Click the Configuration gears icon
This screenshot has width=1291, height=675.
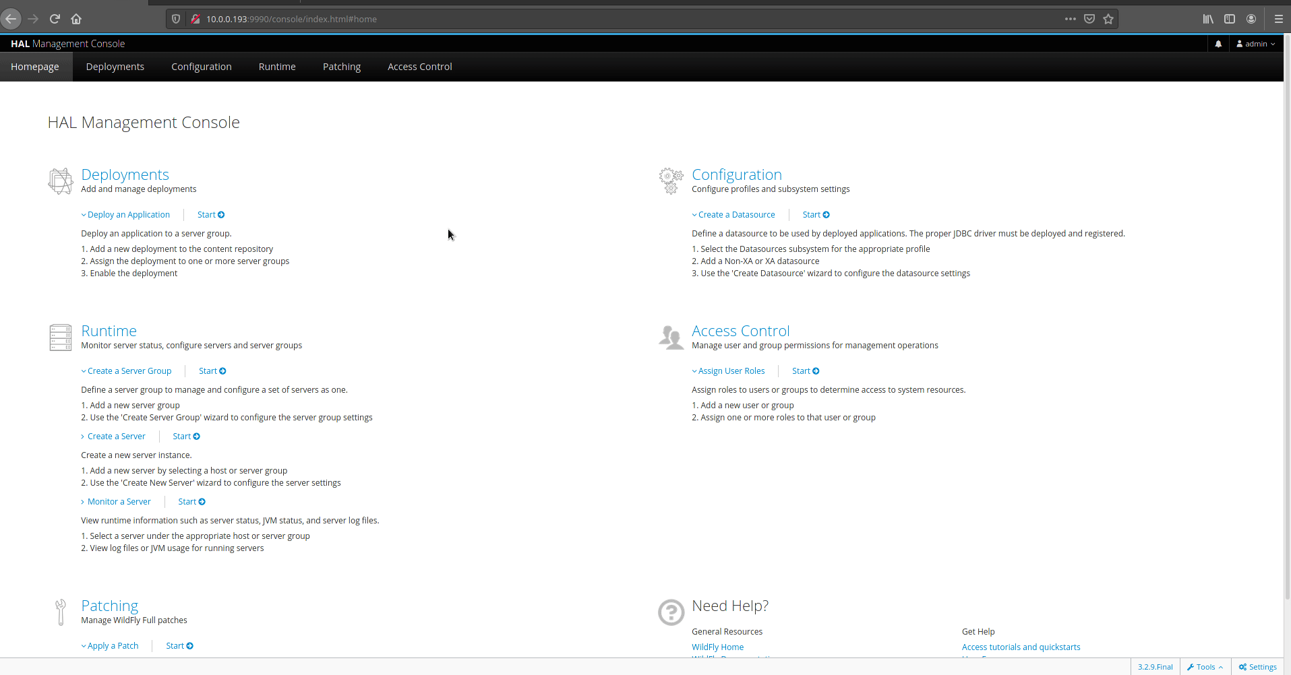671,181
